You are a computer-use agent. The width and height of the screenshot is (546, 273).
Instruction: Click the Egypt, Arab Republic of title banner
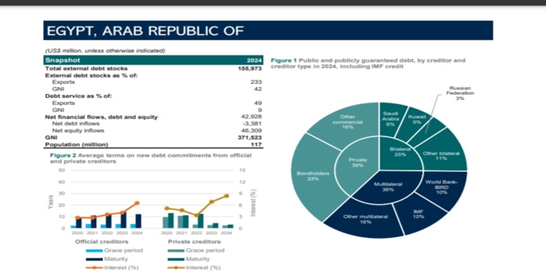268,30
